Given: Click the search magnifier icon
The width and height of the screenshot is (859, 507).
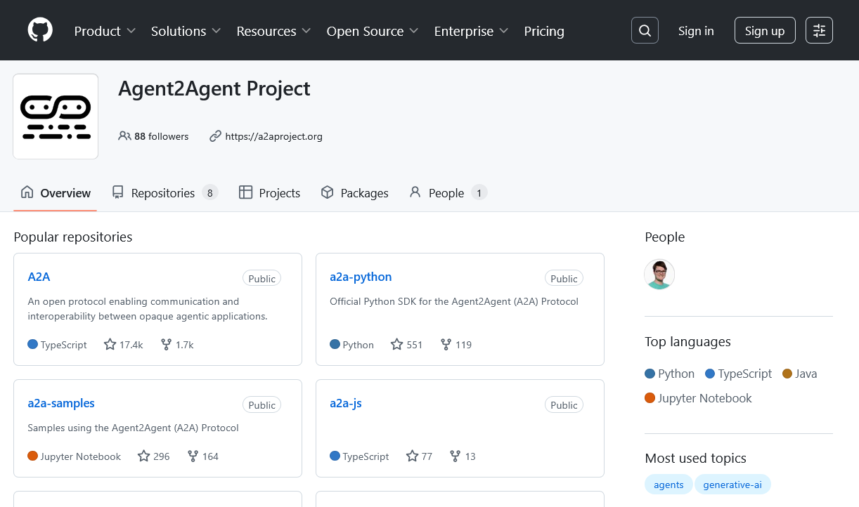Looking at the screenshot, I should tap(645, 31).
